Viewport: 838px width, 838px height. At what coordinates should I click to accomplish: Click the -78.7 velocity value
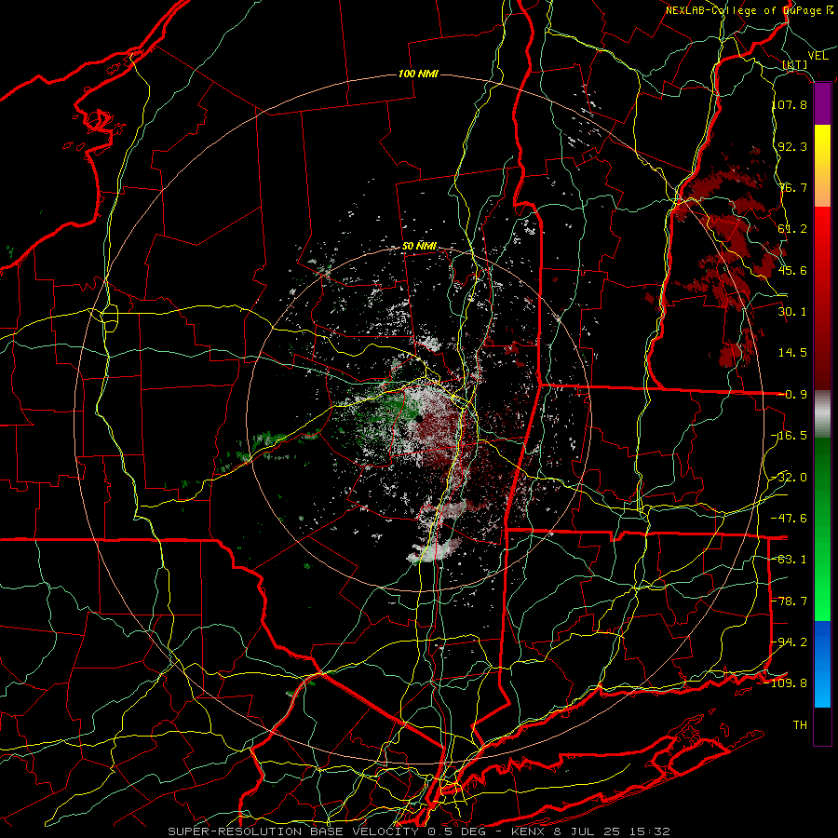[x=790, y=601]
